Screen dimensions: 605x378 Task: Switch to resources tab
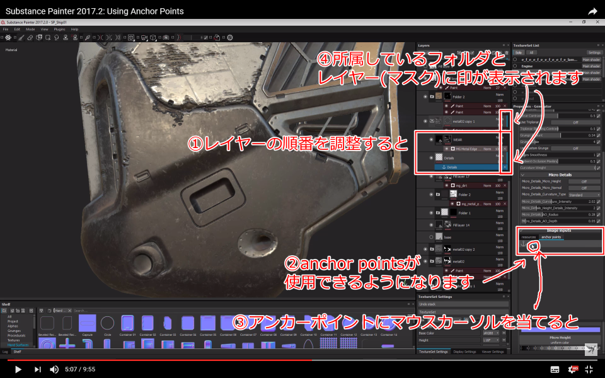coord(528,237)
